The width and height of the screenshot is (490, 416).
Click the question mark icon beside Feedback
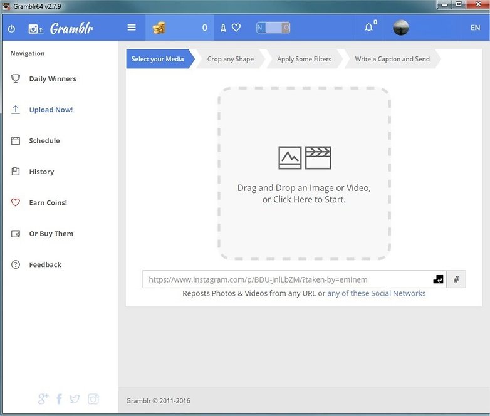coord(16,264)
